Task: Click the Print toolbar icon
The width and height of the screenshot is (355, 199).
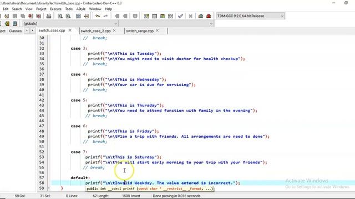Action: click(x=49, y=16)
